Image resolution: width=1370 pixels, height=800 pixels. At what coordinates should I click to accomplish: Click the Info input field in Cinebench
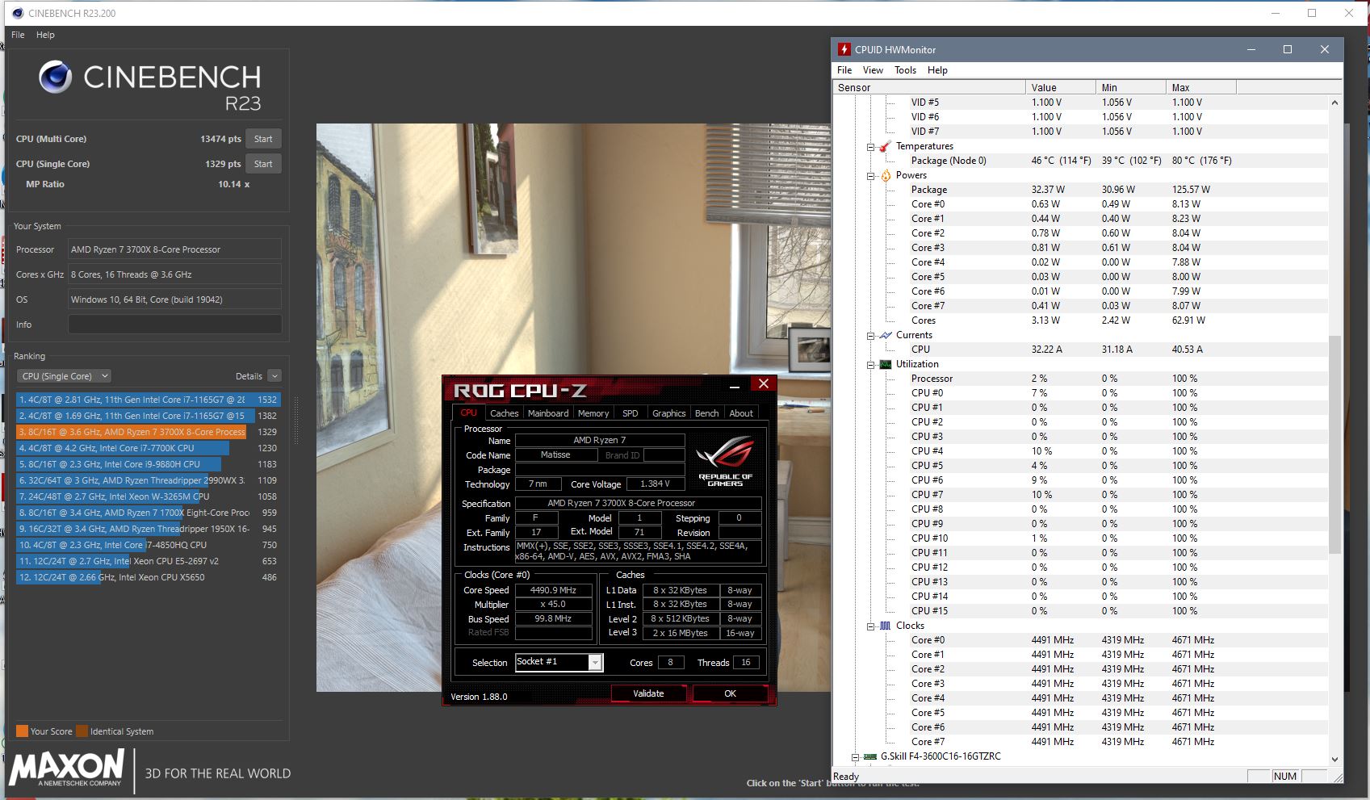tap(175, 325)
